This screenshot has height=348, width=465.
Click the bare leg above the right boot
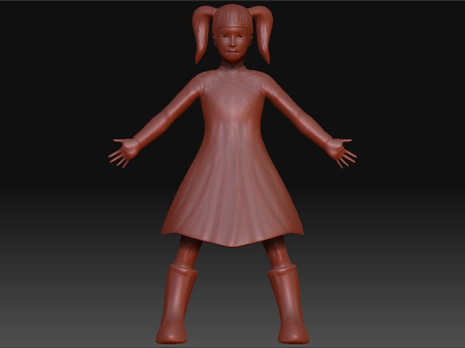(276, 253)
